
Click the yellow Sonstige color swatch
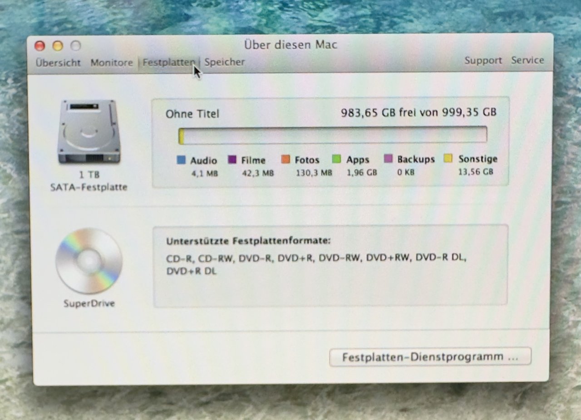point(448,158)
